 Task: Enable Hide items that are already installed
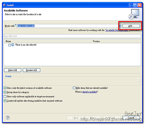pyautogui.click(x=74, y=88)
